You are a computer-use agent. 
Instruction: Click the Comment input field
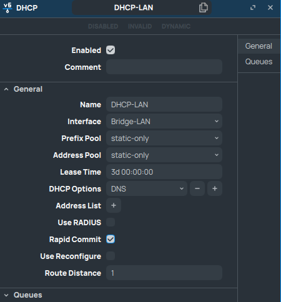click(164, 67)
